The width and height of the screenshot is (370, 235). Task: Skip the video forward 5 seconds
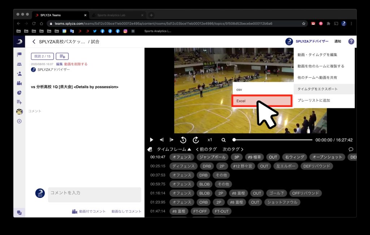point(195,140)
